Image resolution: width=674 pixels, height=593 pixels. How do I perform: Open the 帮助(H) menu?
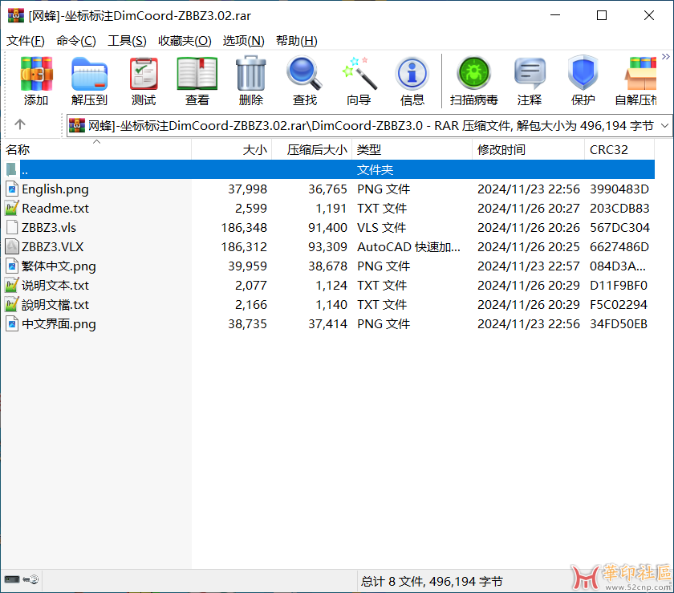coord(297,41)
